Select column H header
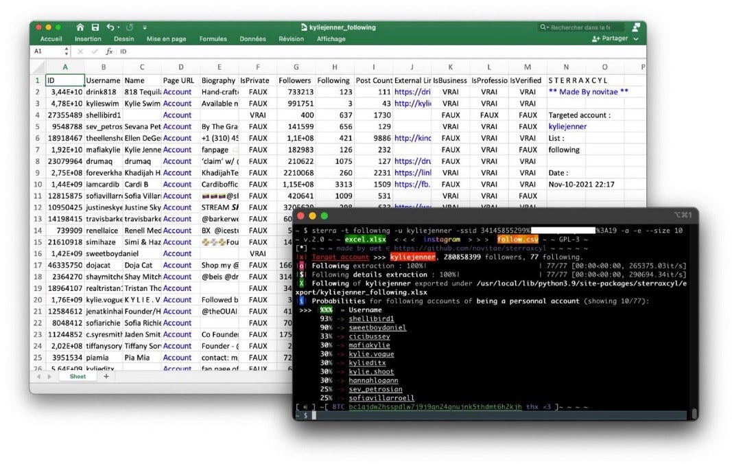The width and height of the screenshot is (732, 464). click(335, 67)
